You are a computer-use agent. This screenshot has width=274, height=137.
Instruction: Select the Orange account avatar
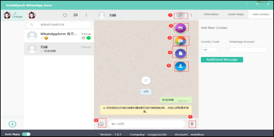[x=7, y=15]
